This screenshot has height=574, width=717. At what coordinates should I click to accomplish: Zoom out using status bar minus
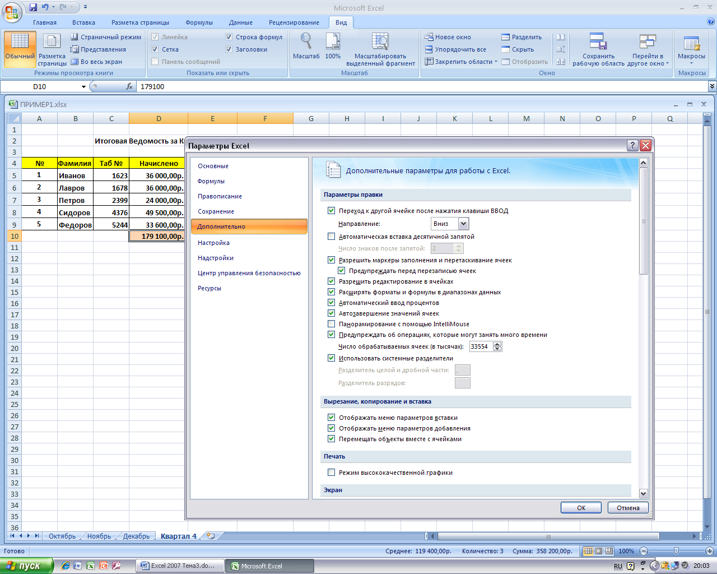(x=644, y=551)
